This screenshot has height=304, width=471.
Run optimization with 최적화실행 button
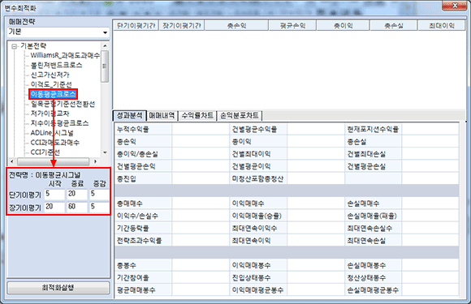[58, 288]
